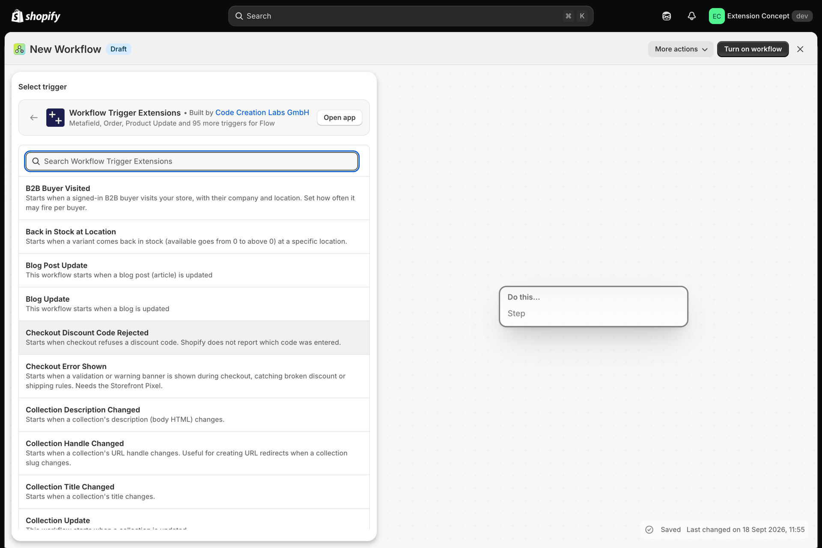The width and height of the screenshot is (822, 548).
Task: Click the Open app button
Action: (x=340, y=118)
